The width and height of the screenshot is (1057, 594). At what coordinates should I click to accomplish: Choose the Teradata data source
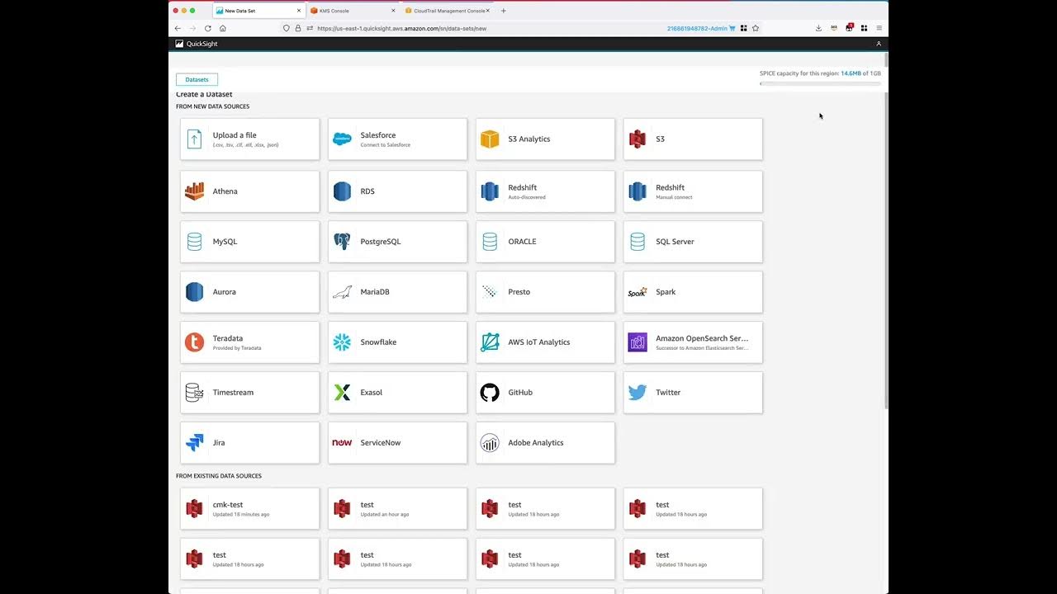(x=249, y=342)
